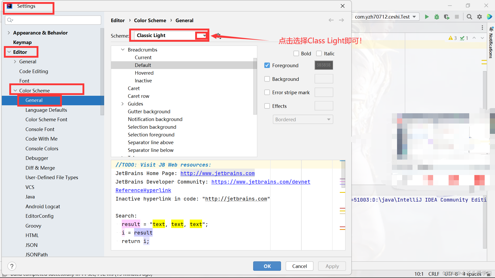Run Test with Coverage icon
This screenshot has height=278, width=495.
tap(447, 17)
